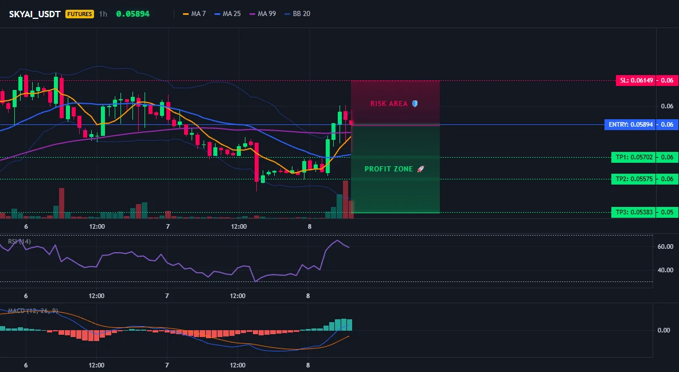The height and width of the screenshot is (372, 679).
Task: Click the TP1: 0.05702 price tag
Action: (x=633, y=158)
